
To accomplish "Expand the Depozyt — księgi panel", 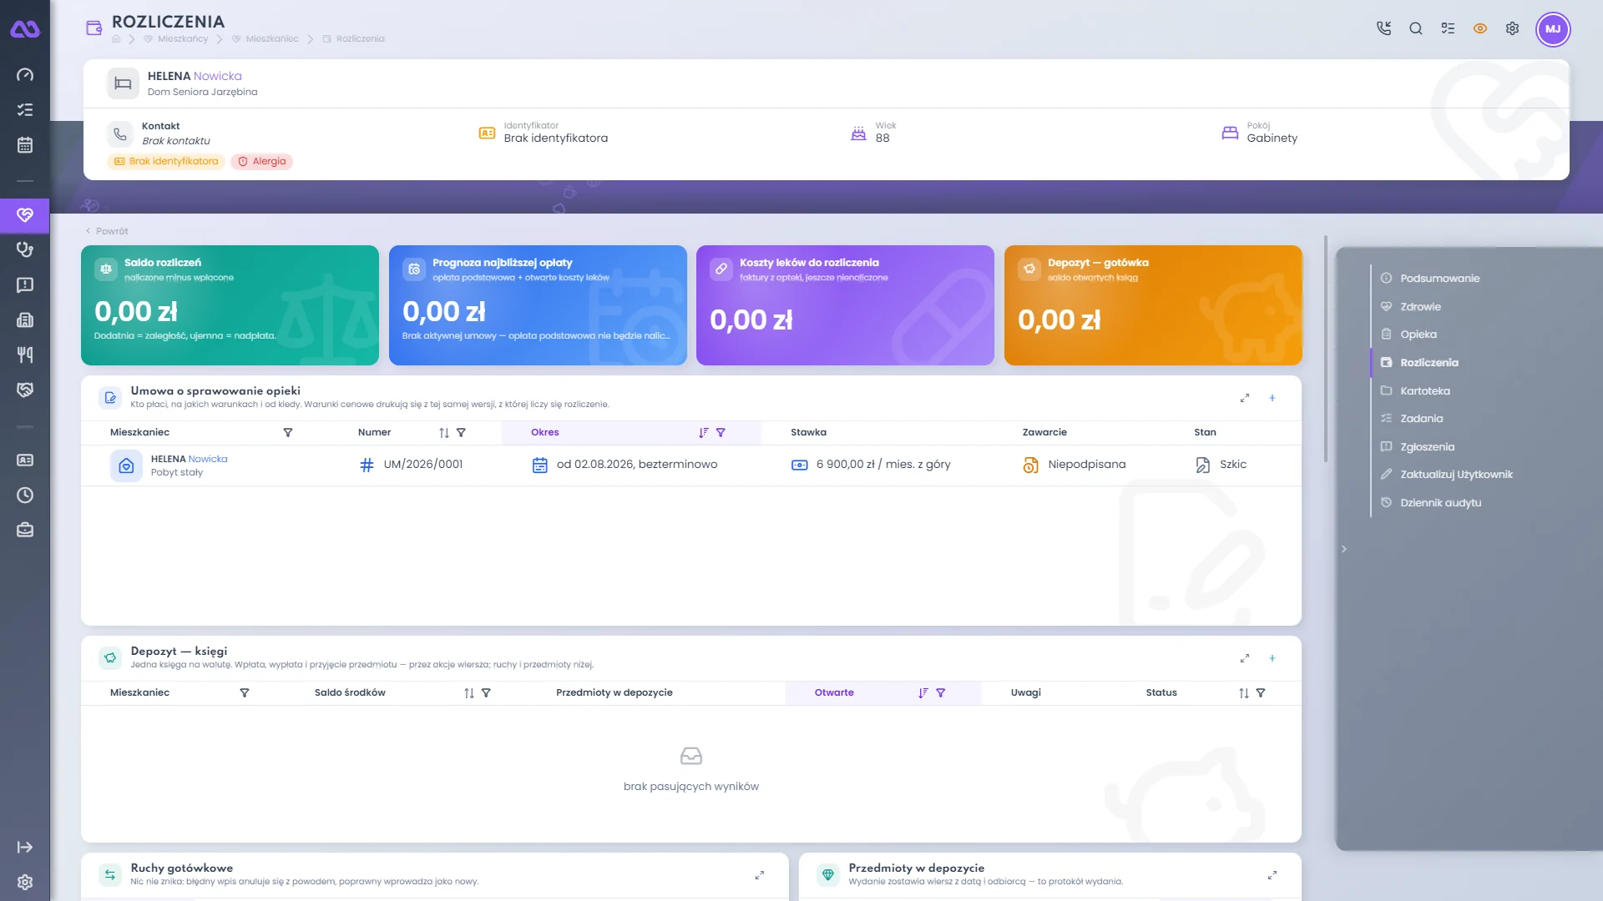I will (x=1245, y=658).
